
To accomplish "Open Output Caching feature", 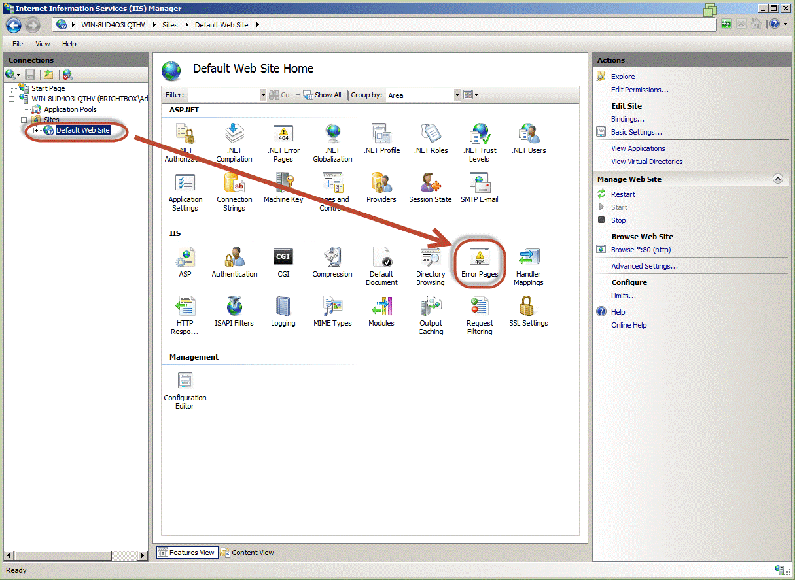I will point(431,315).
